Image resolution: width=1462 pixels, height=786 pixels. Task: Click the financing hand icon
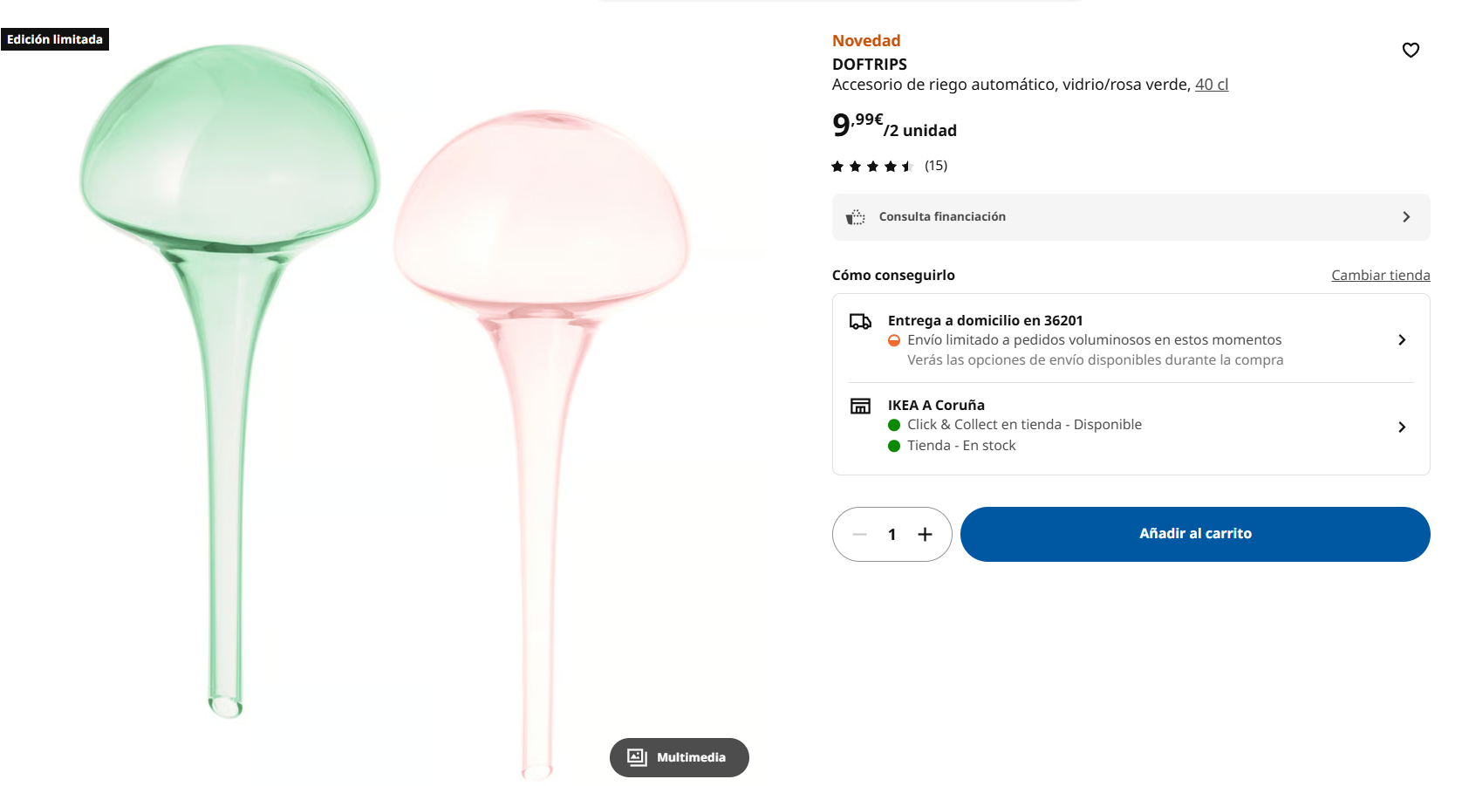point(856,217)
